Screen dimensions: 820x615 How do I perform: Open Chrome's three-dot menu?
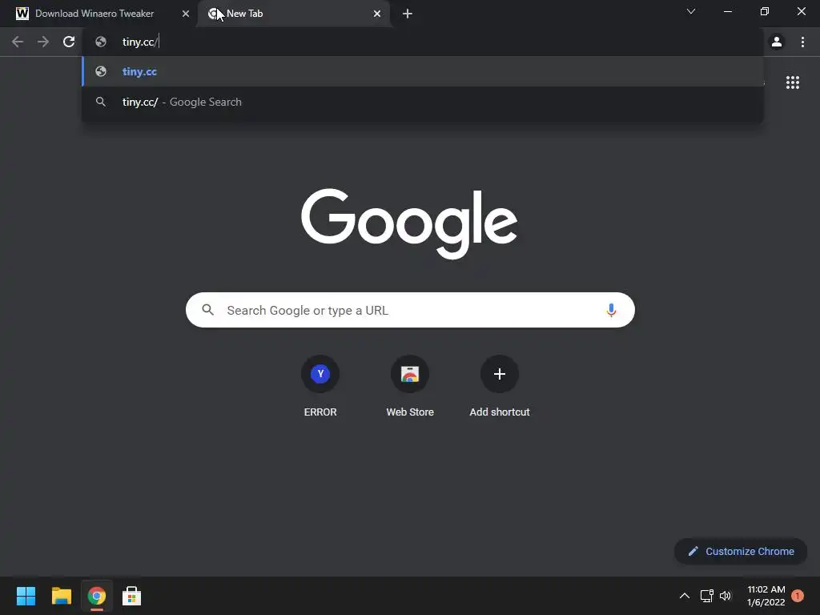tap(802, 42)
